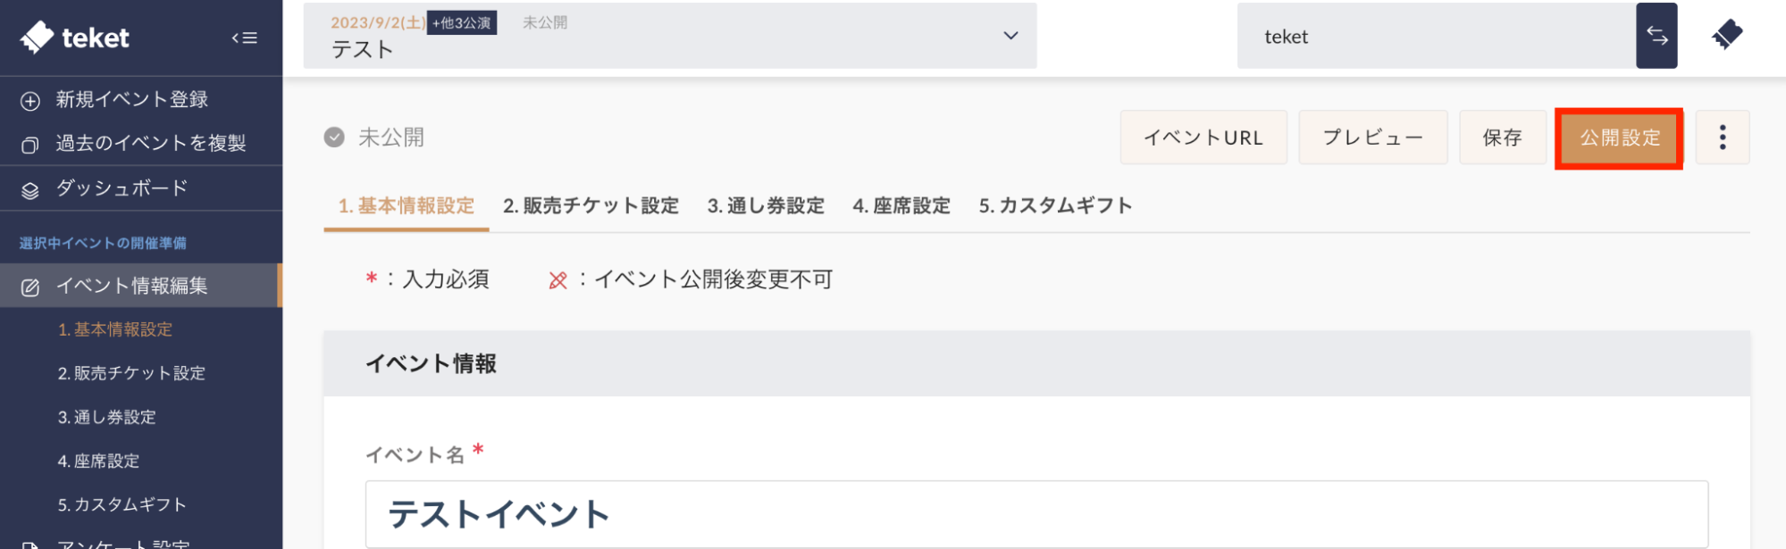Image resolution: width=1786 pixels, height=549 pixels.
Task: Click the teket organizer name field
Action: (x=1436, y=37)
